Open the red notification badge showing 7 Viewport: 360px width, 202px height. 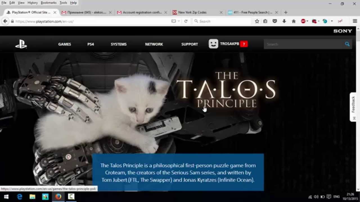[x=244, y=44]
